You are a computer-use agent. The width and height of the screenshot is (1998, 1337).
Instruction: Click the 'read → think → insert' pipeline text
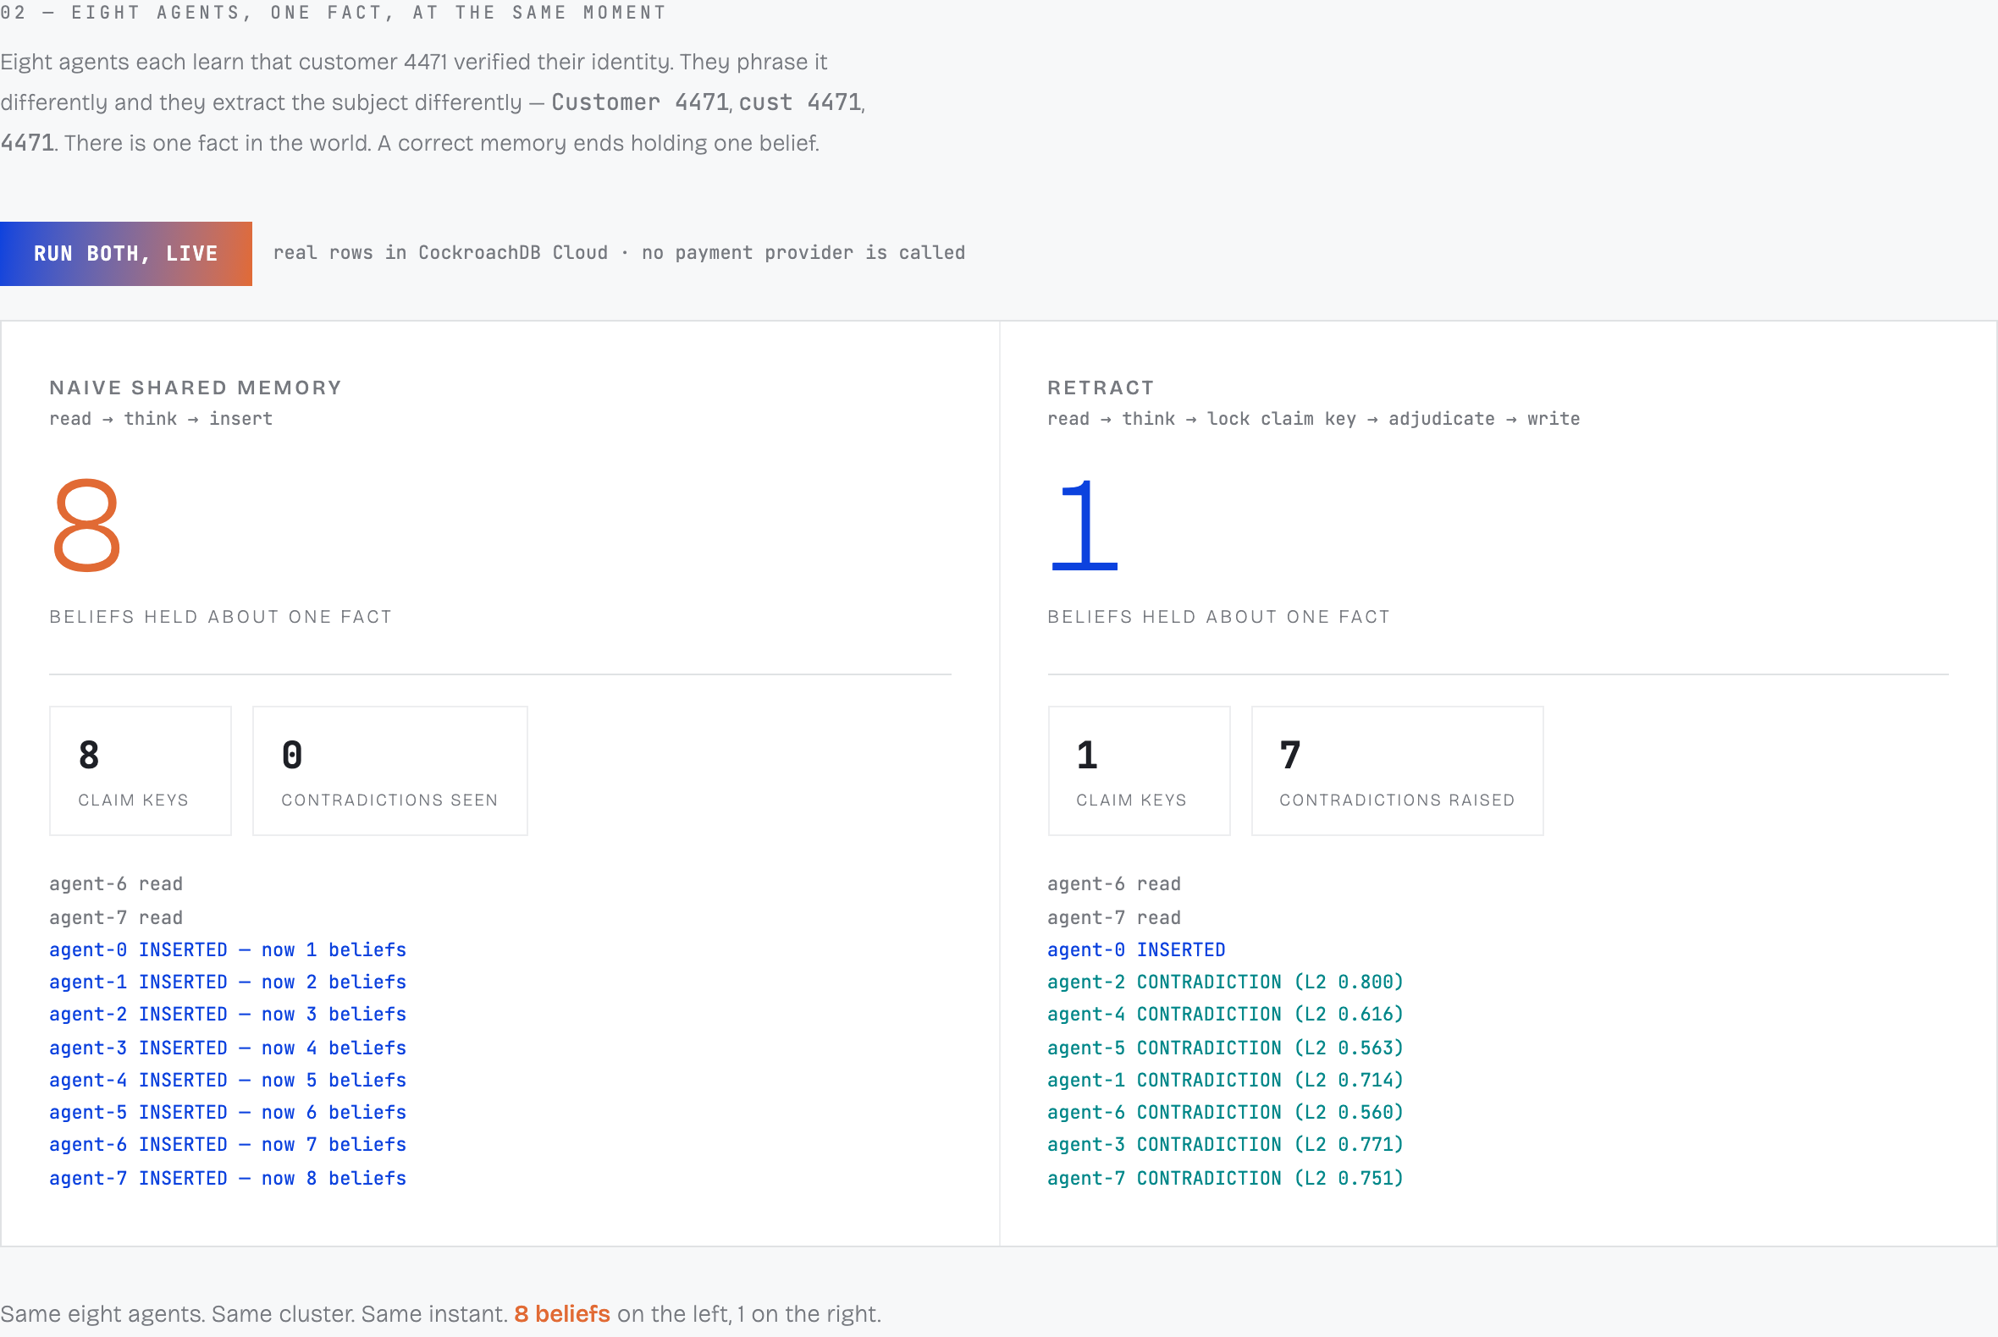click(x=161, y=419)
